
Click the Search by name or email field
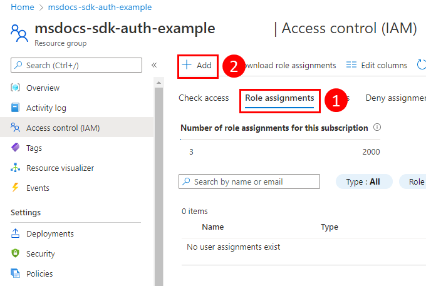[x=249, y=181]
